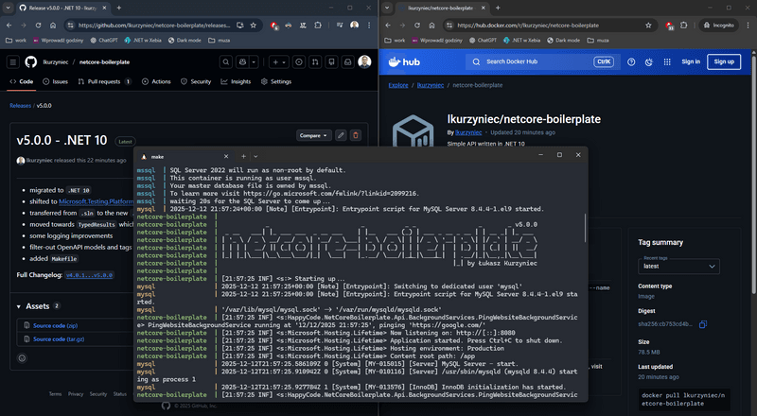757x416 pixels.
Task: Edit release with pencil icon
Action: (341, 135)
